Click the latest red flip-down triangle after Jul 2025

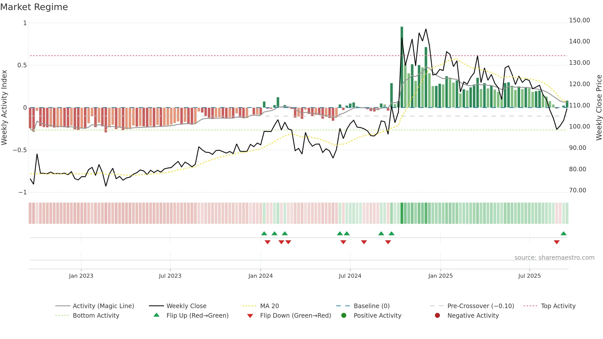[x=557, y=242]
